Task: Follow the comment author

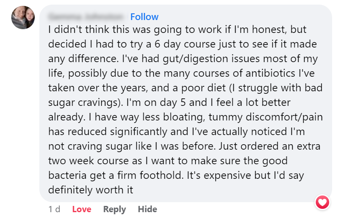Action: coord(144,17)
